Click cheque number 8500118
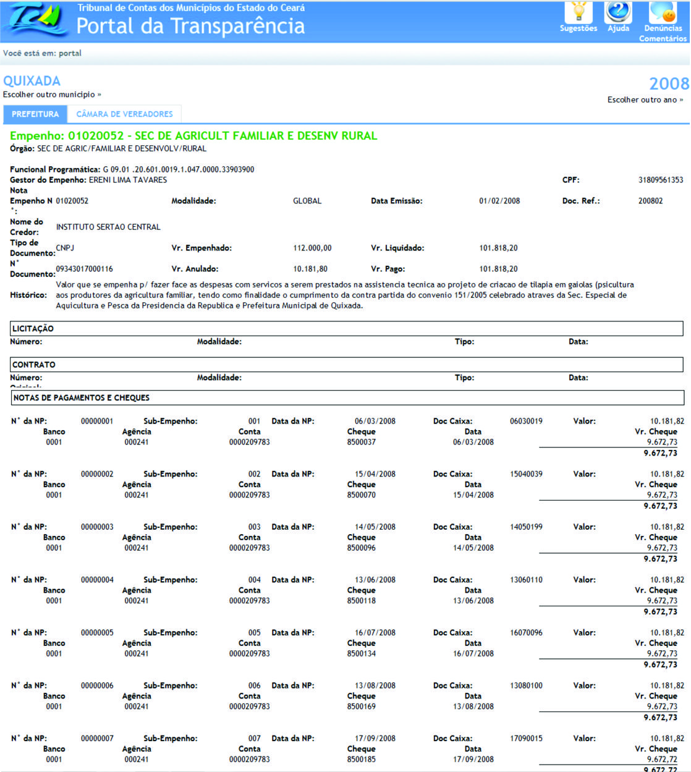Image resolution: width=691 pixels, height=772 pixels. tap(362, 601)
